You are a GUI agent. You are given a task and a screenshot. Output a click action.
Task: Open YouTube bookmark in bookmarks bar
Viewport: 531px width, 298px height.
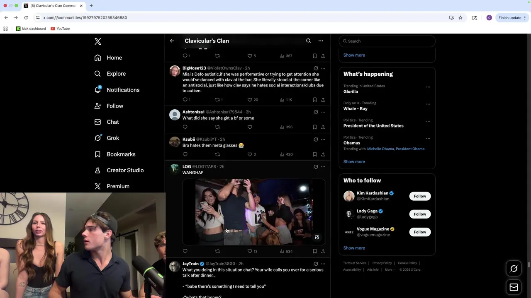pyautogui.click(x=60, y=29)
